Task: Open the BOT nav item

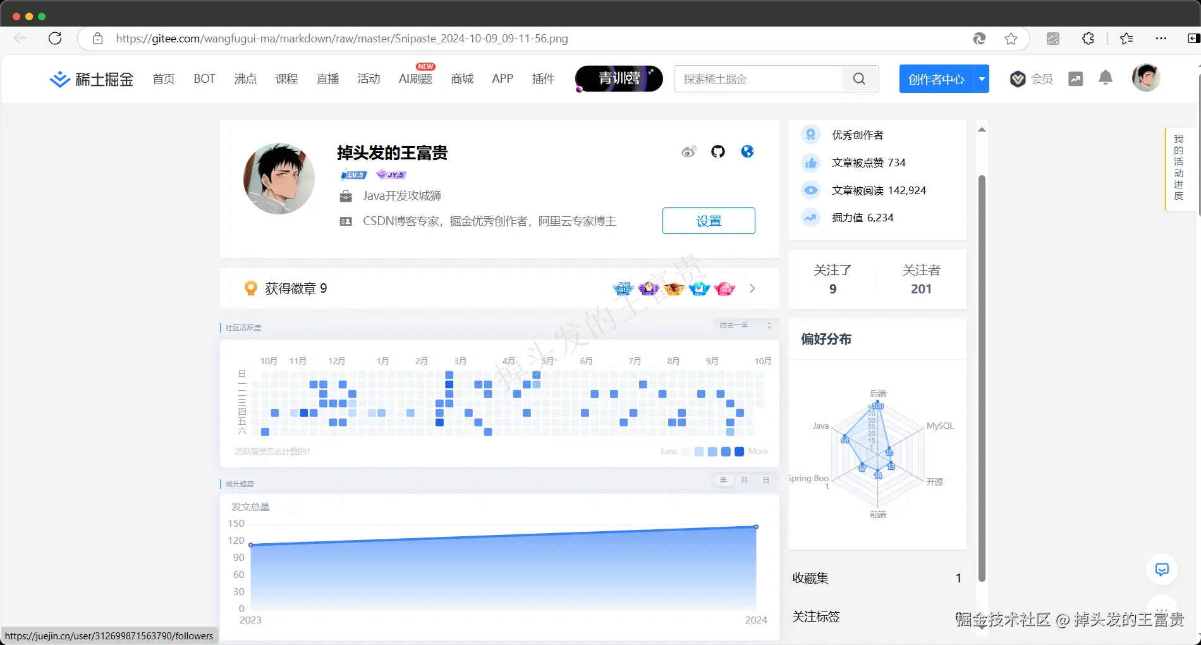Action: pos(204,79)
